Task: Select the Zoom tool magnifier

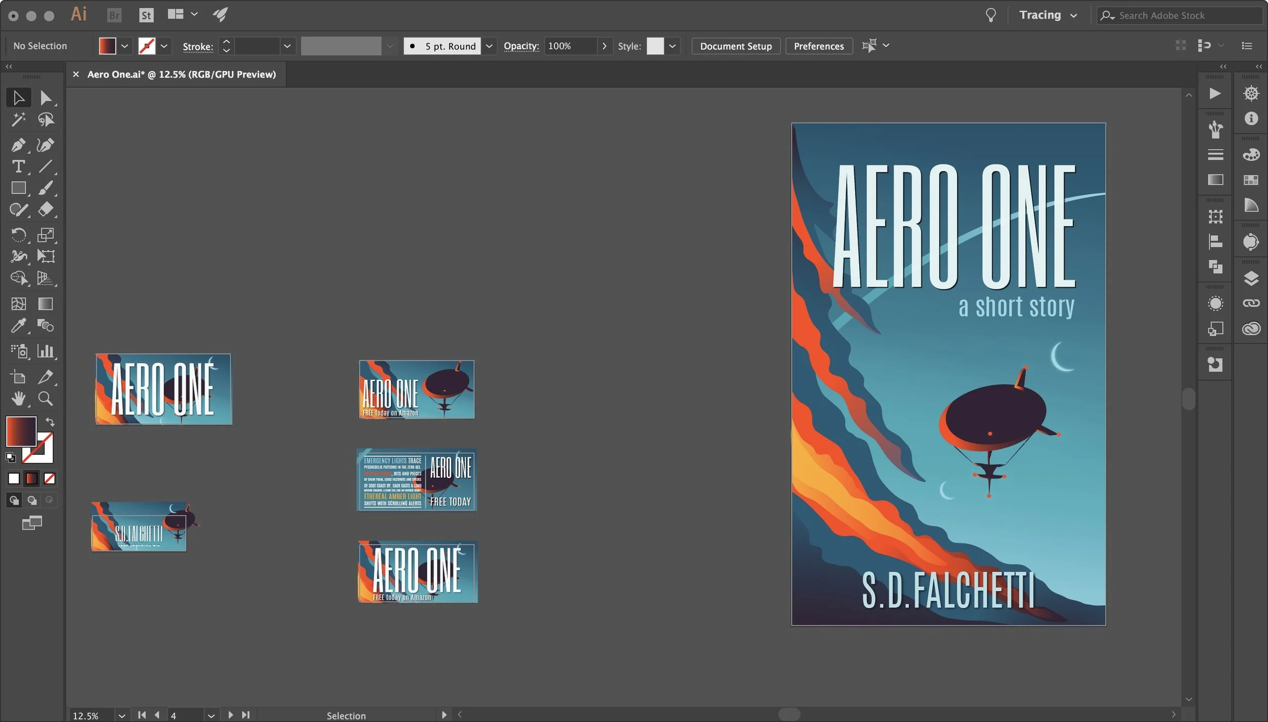Action: (x=45, y=399)
